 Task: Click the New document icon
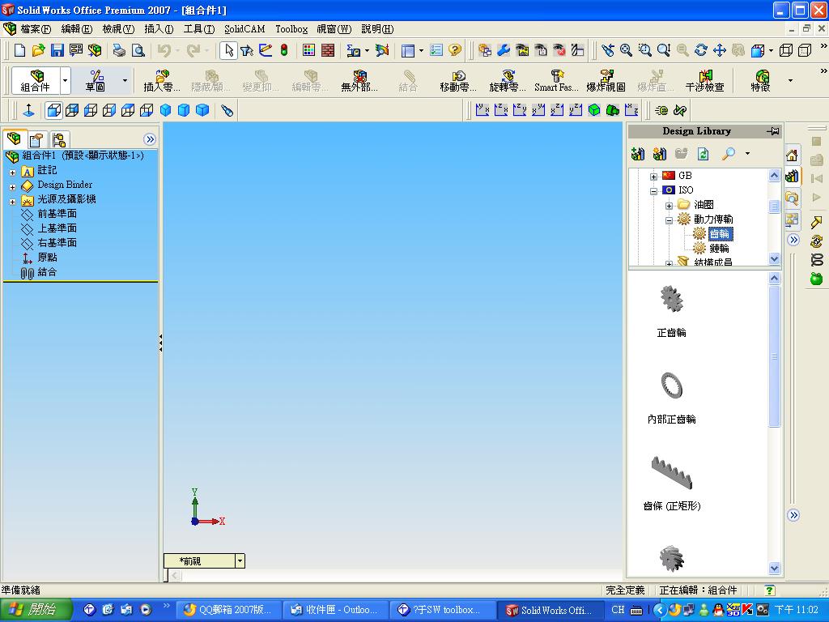19,50
